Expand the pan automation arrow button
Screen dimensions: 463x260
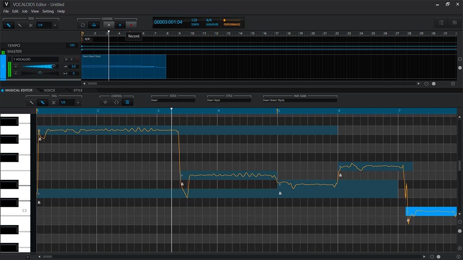tap(16, 73)
